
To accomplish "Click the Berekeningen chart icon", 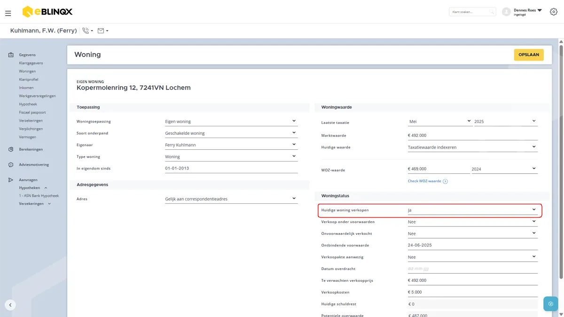I will tap(11, 149).
